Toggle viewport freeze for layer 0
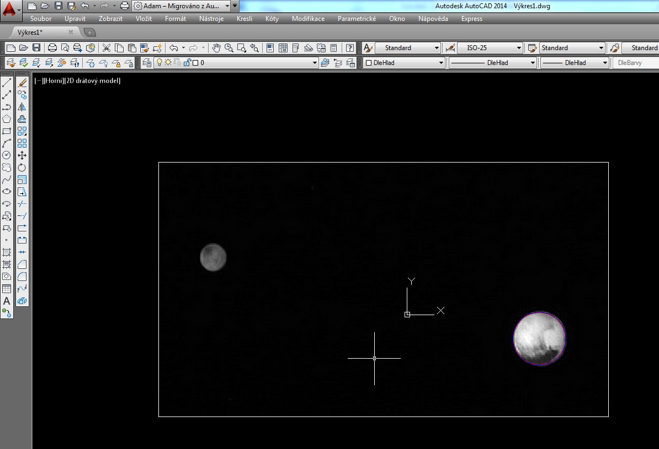659x449 pixels. pyautogui.click(x=177, y=62)
